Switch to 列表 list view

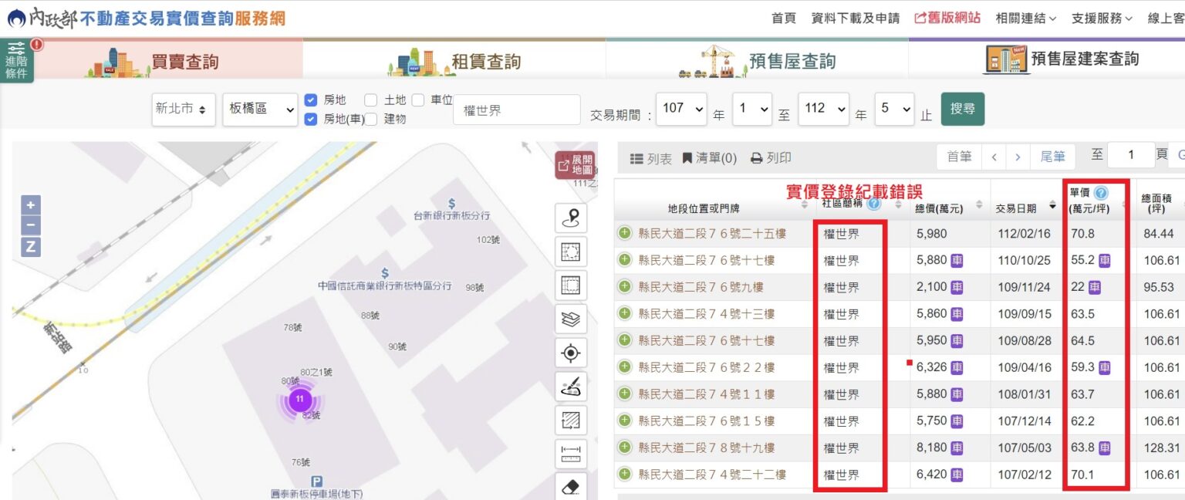[651, 158]
